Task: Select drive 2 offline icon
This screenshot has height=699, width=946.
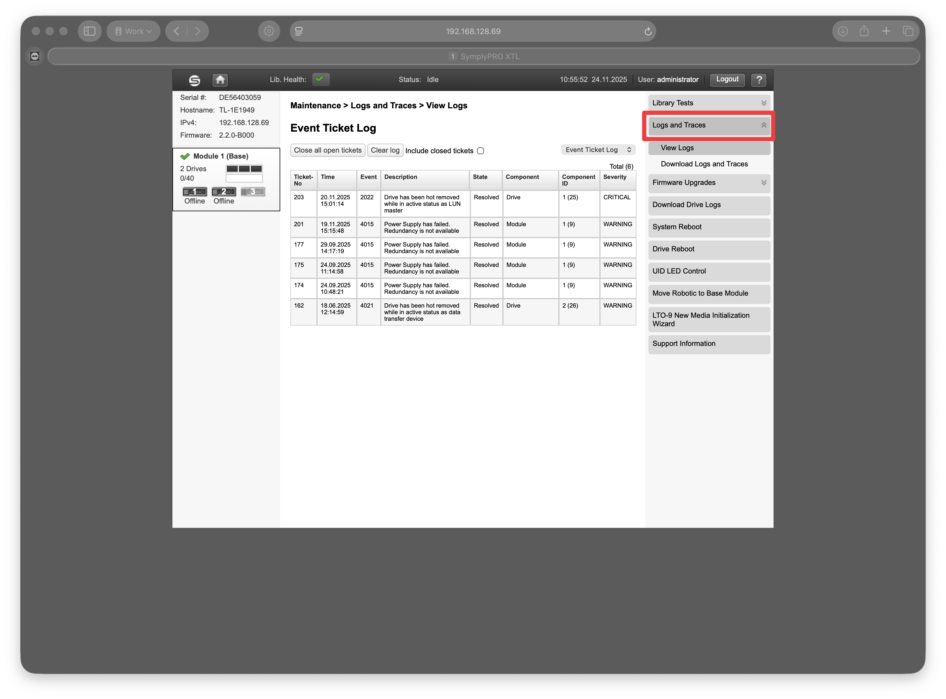Action: pos(224,192)
